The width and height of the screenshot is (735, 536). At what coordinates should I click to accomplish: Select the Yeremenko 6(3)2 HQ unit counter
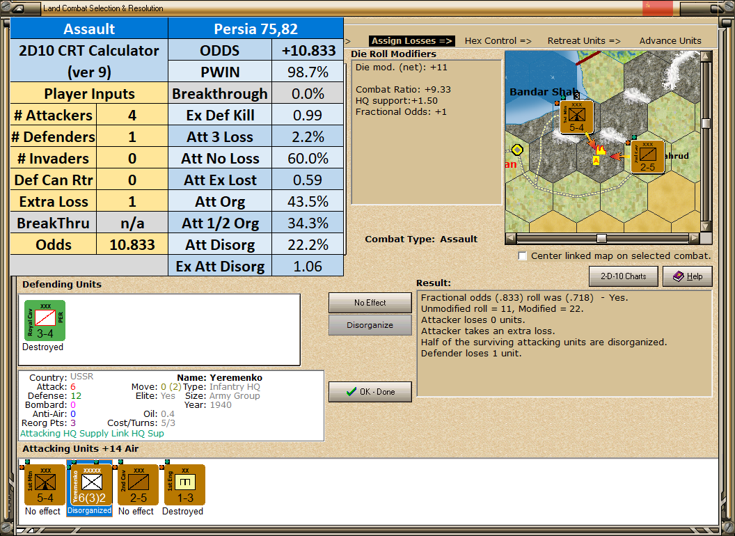91,484
